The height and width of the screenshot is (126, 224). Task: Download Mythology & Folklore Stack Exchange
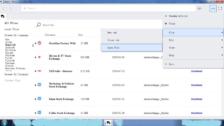pyautogui.click(x=197, y=85)
